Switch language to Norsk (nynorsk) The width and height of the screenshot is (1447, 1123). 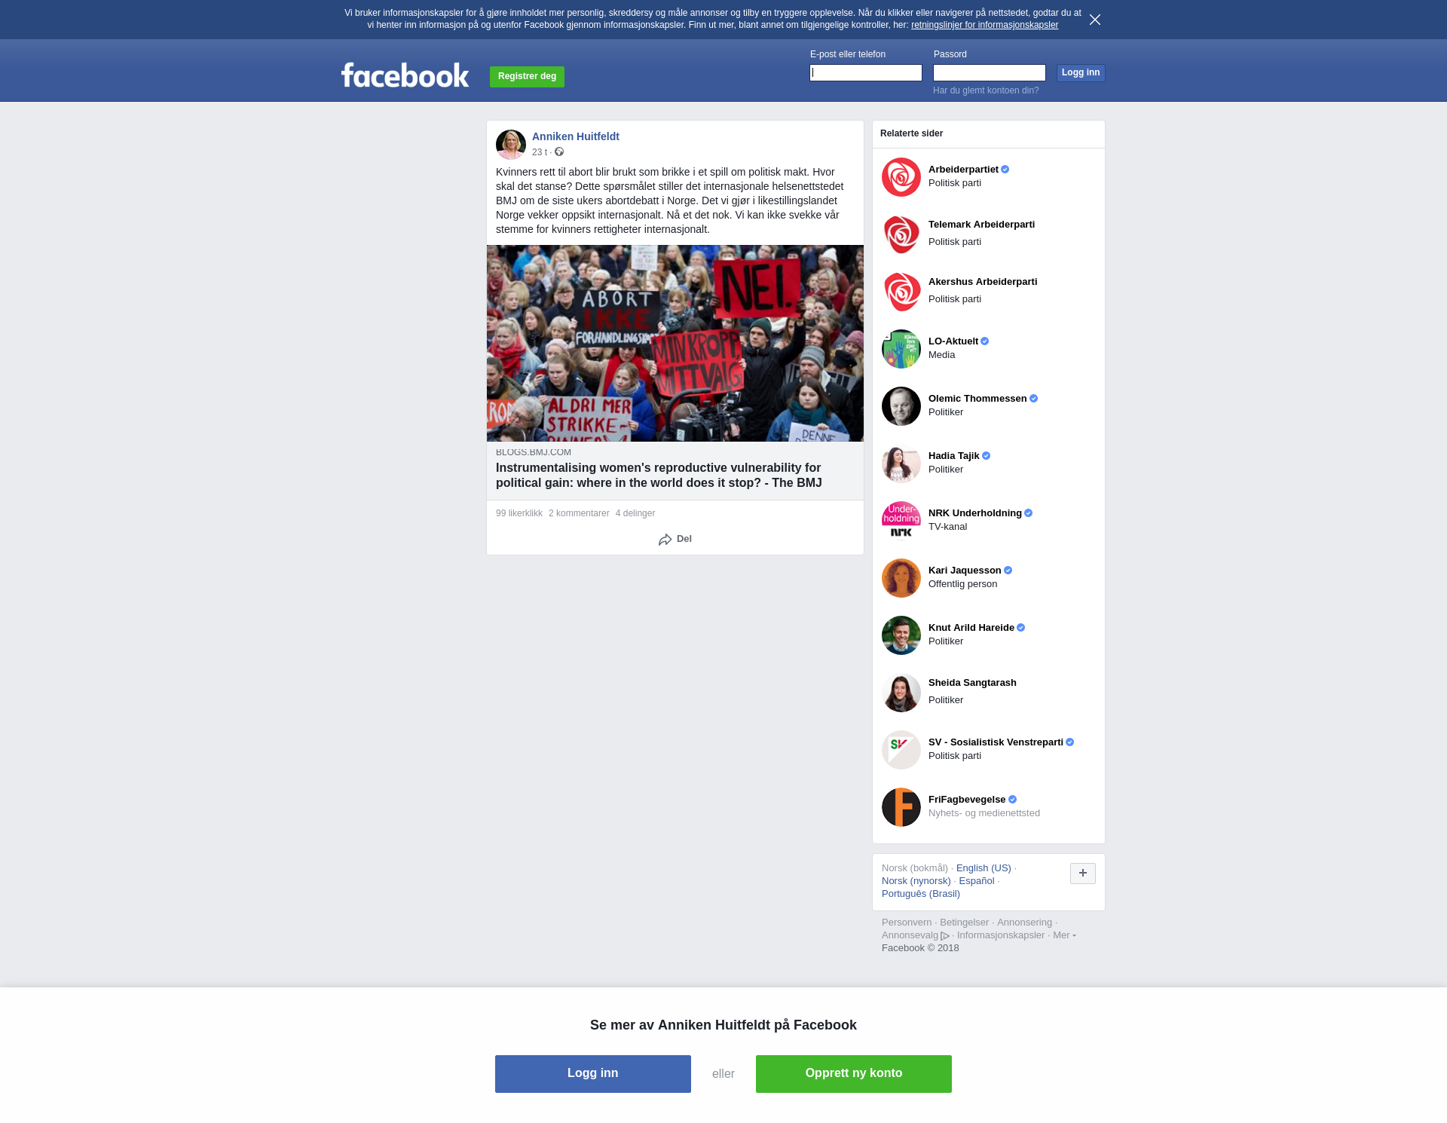pos(916,881)
